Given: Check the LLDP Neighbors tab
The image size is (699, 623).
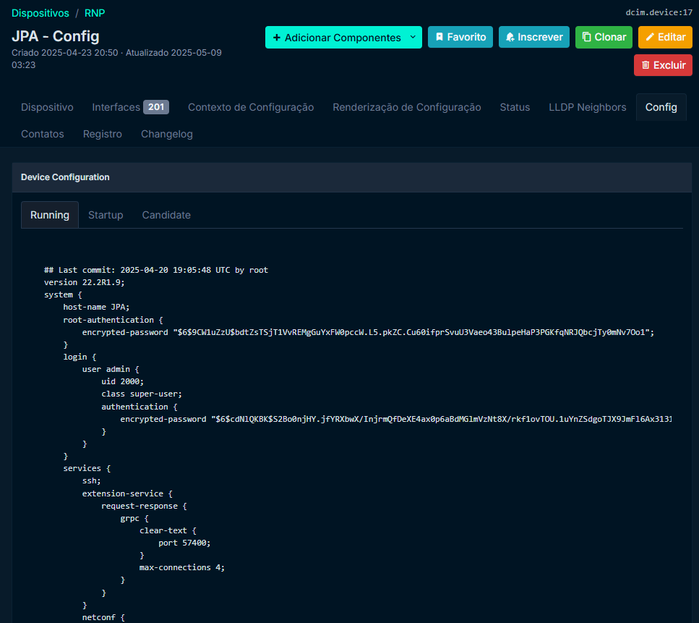Looking at the screenshot, I should click(x=587, y=106).
